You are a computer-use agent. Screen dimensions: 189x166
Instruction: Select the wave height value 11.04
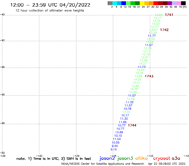pyautogui.click(x=117, y=139)
